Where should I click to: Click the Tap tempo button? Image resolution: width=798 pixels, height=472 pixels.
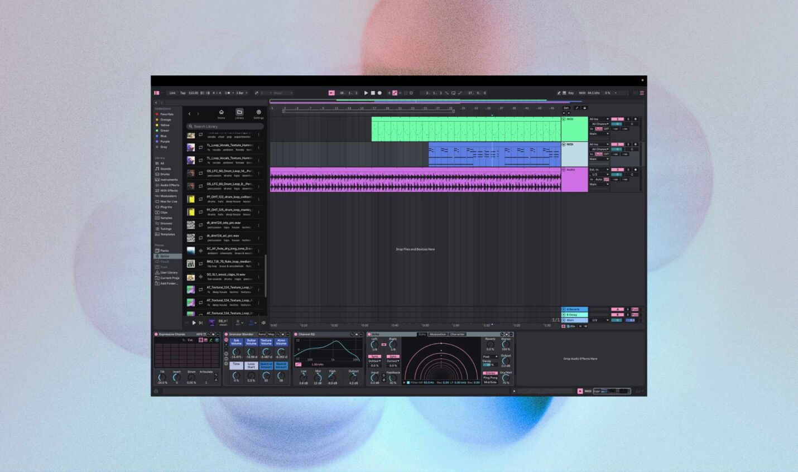182,93
